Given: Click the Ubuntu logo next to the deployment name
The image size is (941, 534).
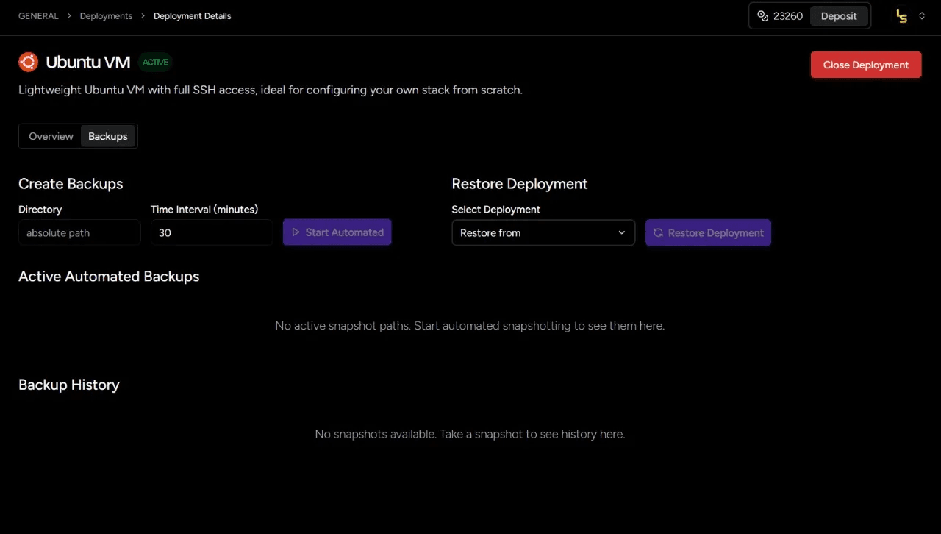Looking at the screenshot, I should 28,62.
